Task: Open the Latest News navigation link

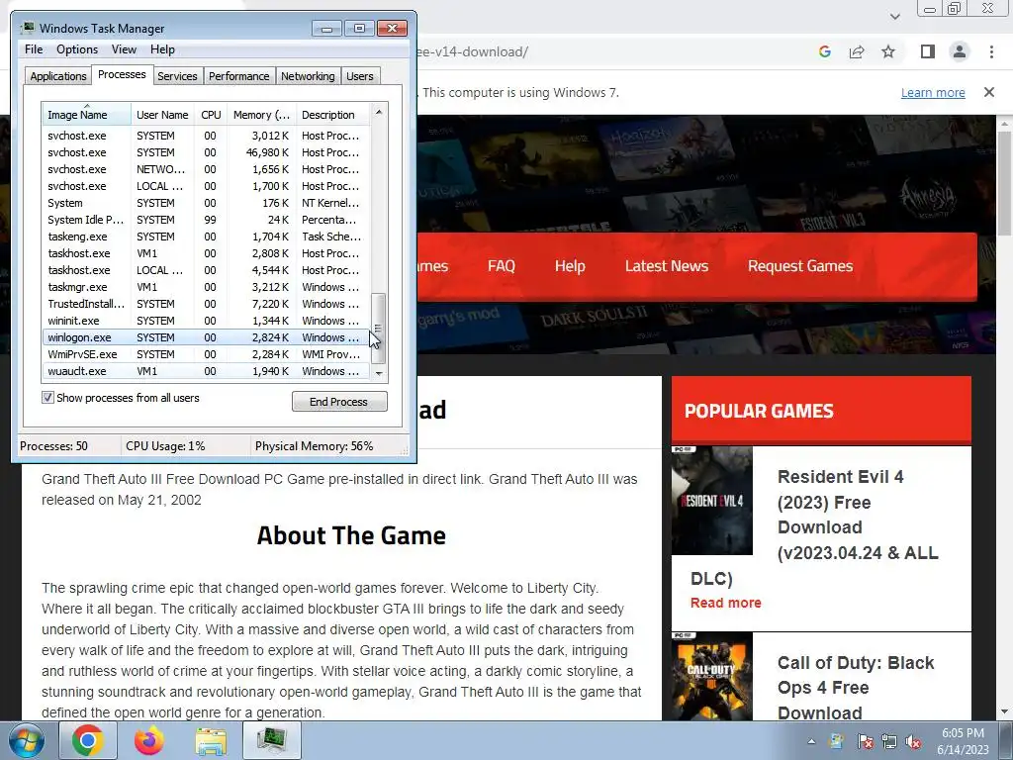Action: [667, 266]
